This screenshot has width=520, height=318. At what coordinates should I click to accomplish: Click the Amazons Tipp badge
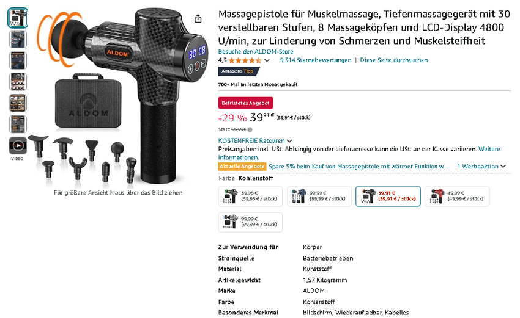[x=239, y=71]
